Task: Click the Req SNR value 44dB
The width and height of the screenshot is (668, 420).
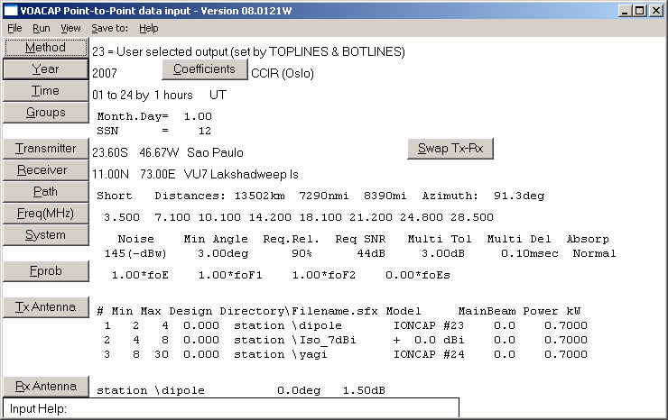Action: coord(371,253)
